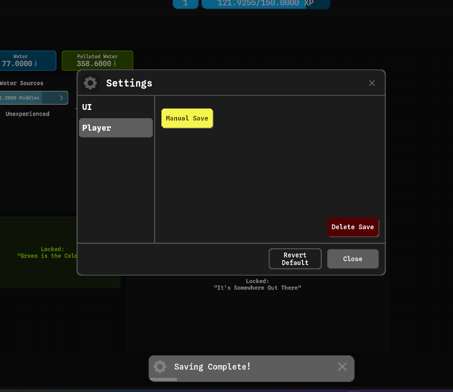Click the level 1 badge
Screen dimensions: 453x392
(x=186, y=3)
